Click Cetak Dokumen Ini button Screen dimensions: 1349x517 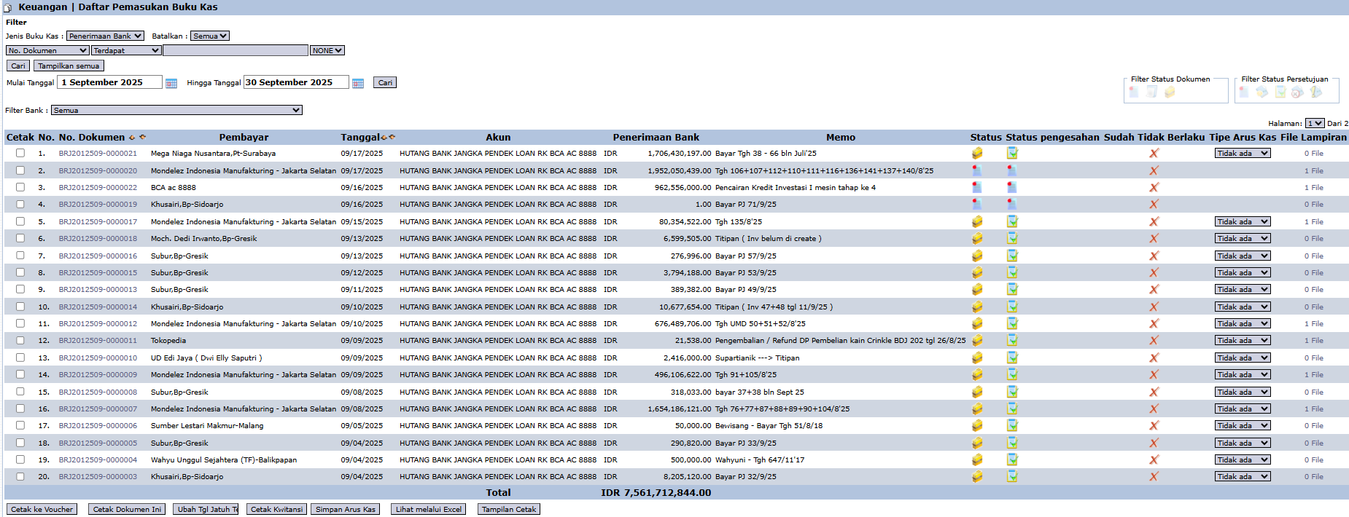point(127,509)
